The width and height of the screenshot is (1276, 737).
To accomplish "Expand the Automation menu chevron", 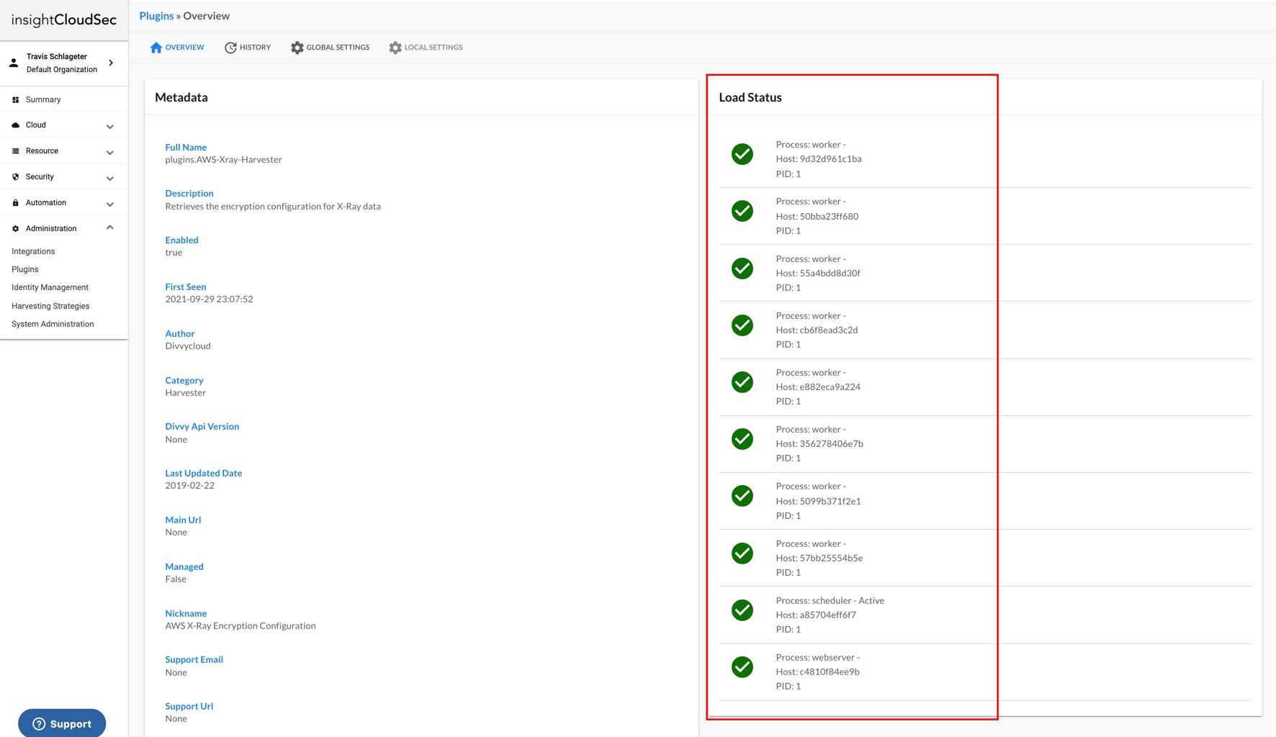I will tap(110, 204).
